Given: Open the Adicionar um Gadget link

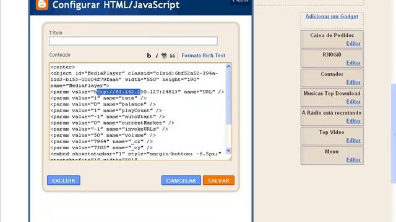Looking at the screenshot, I should 332,17.
